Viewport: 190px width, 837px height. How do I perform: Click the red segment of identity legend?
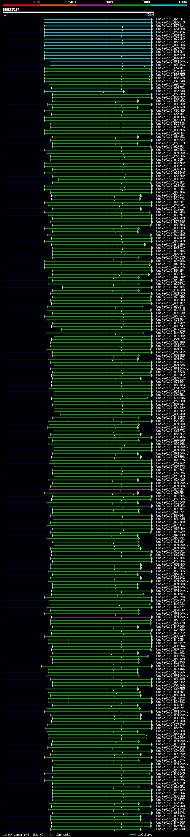coord(21,5)
